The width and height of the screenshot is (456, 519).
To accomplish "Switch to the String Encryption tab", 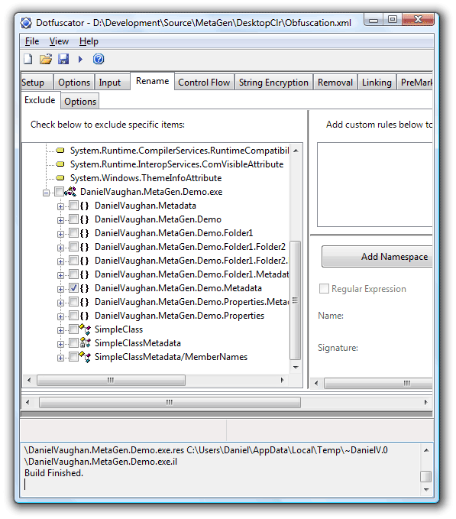I will click(273, 83).
